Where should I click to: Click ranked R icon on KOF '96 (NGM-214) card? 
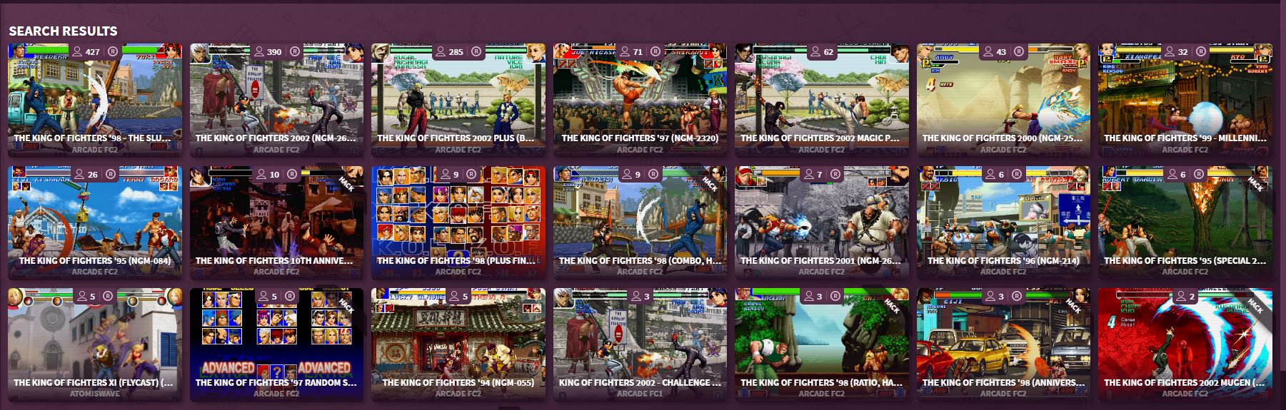click(1018, 174)
